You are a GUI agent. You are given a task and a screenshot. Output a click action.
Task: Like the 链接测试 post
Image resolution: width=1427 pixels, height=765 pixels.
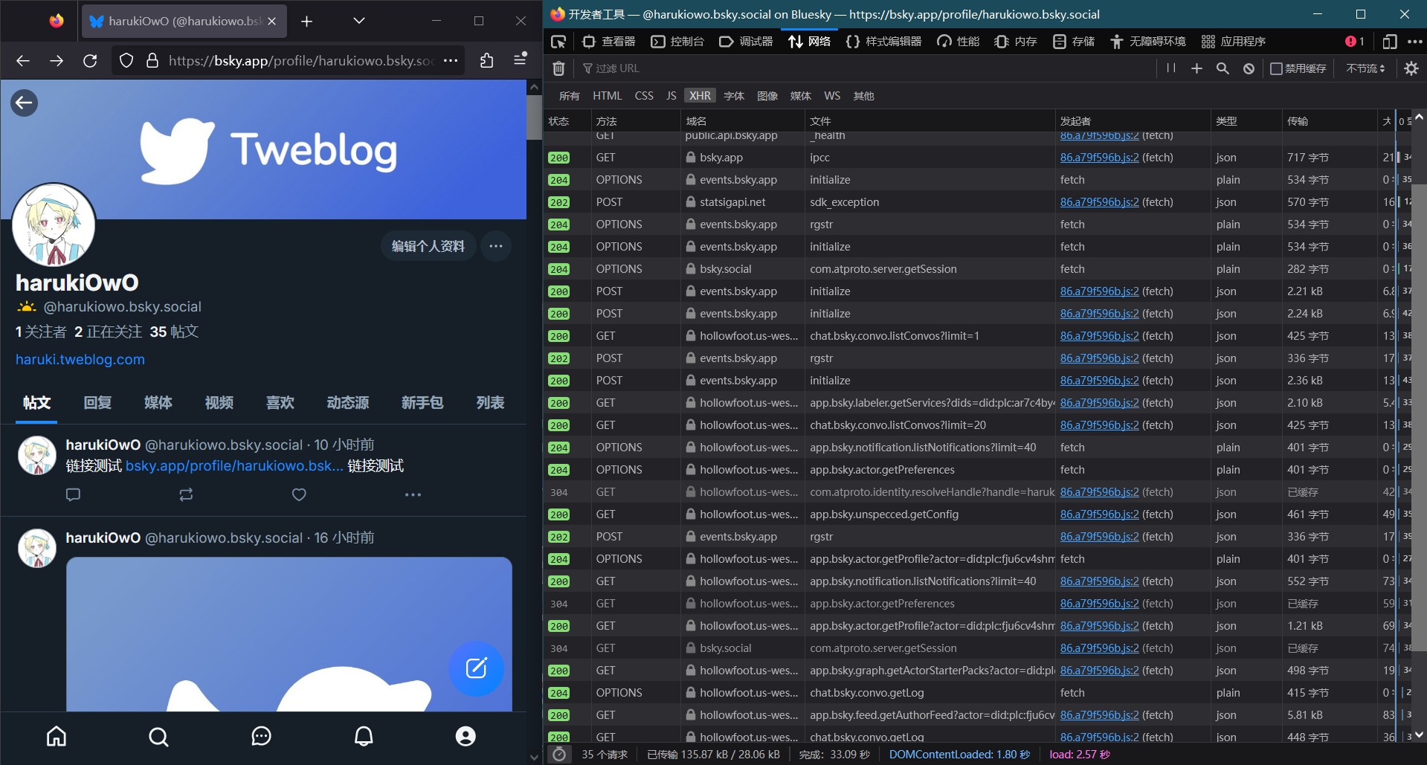pos(299,494)
